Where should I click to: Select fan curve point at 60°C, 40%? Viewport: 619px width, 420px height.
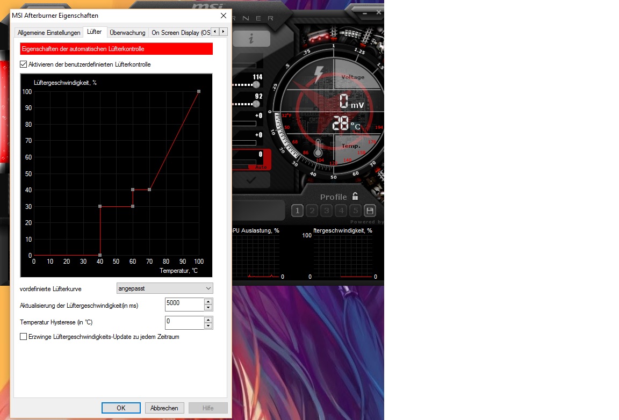pos(133,190)
